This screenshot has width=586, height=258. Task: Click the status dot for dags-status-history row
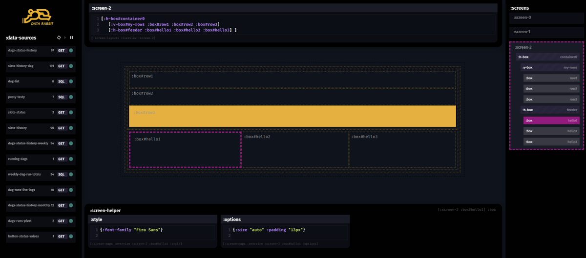click(71, 50)
